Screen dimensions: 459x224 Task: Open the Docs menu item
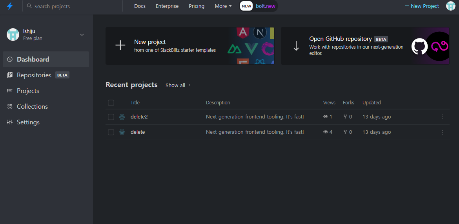pos(140,6)
